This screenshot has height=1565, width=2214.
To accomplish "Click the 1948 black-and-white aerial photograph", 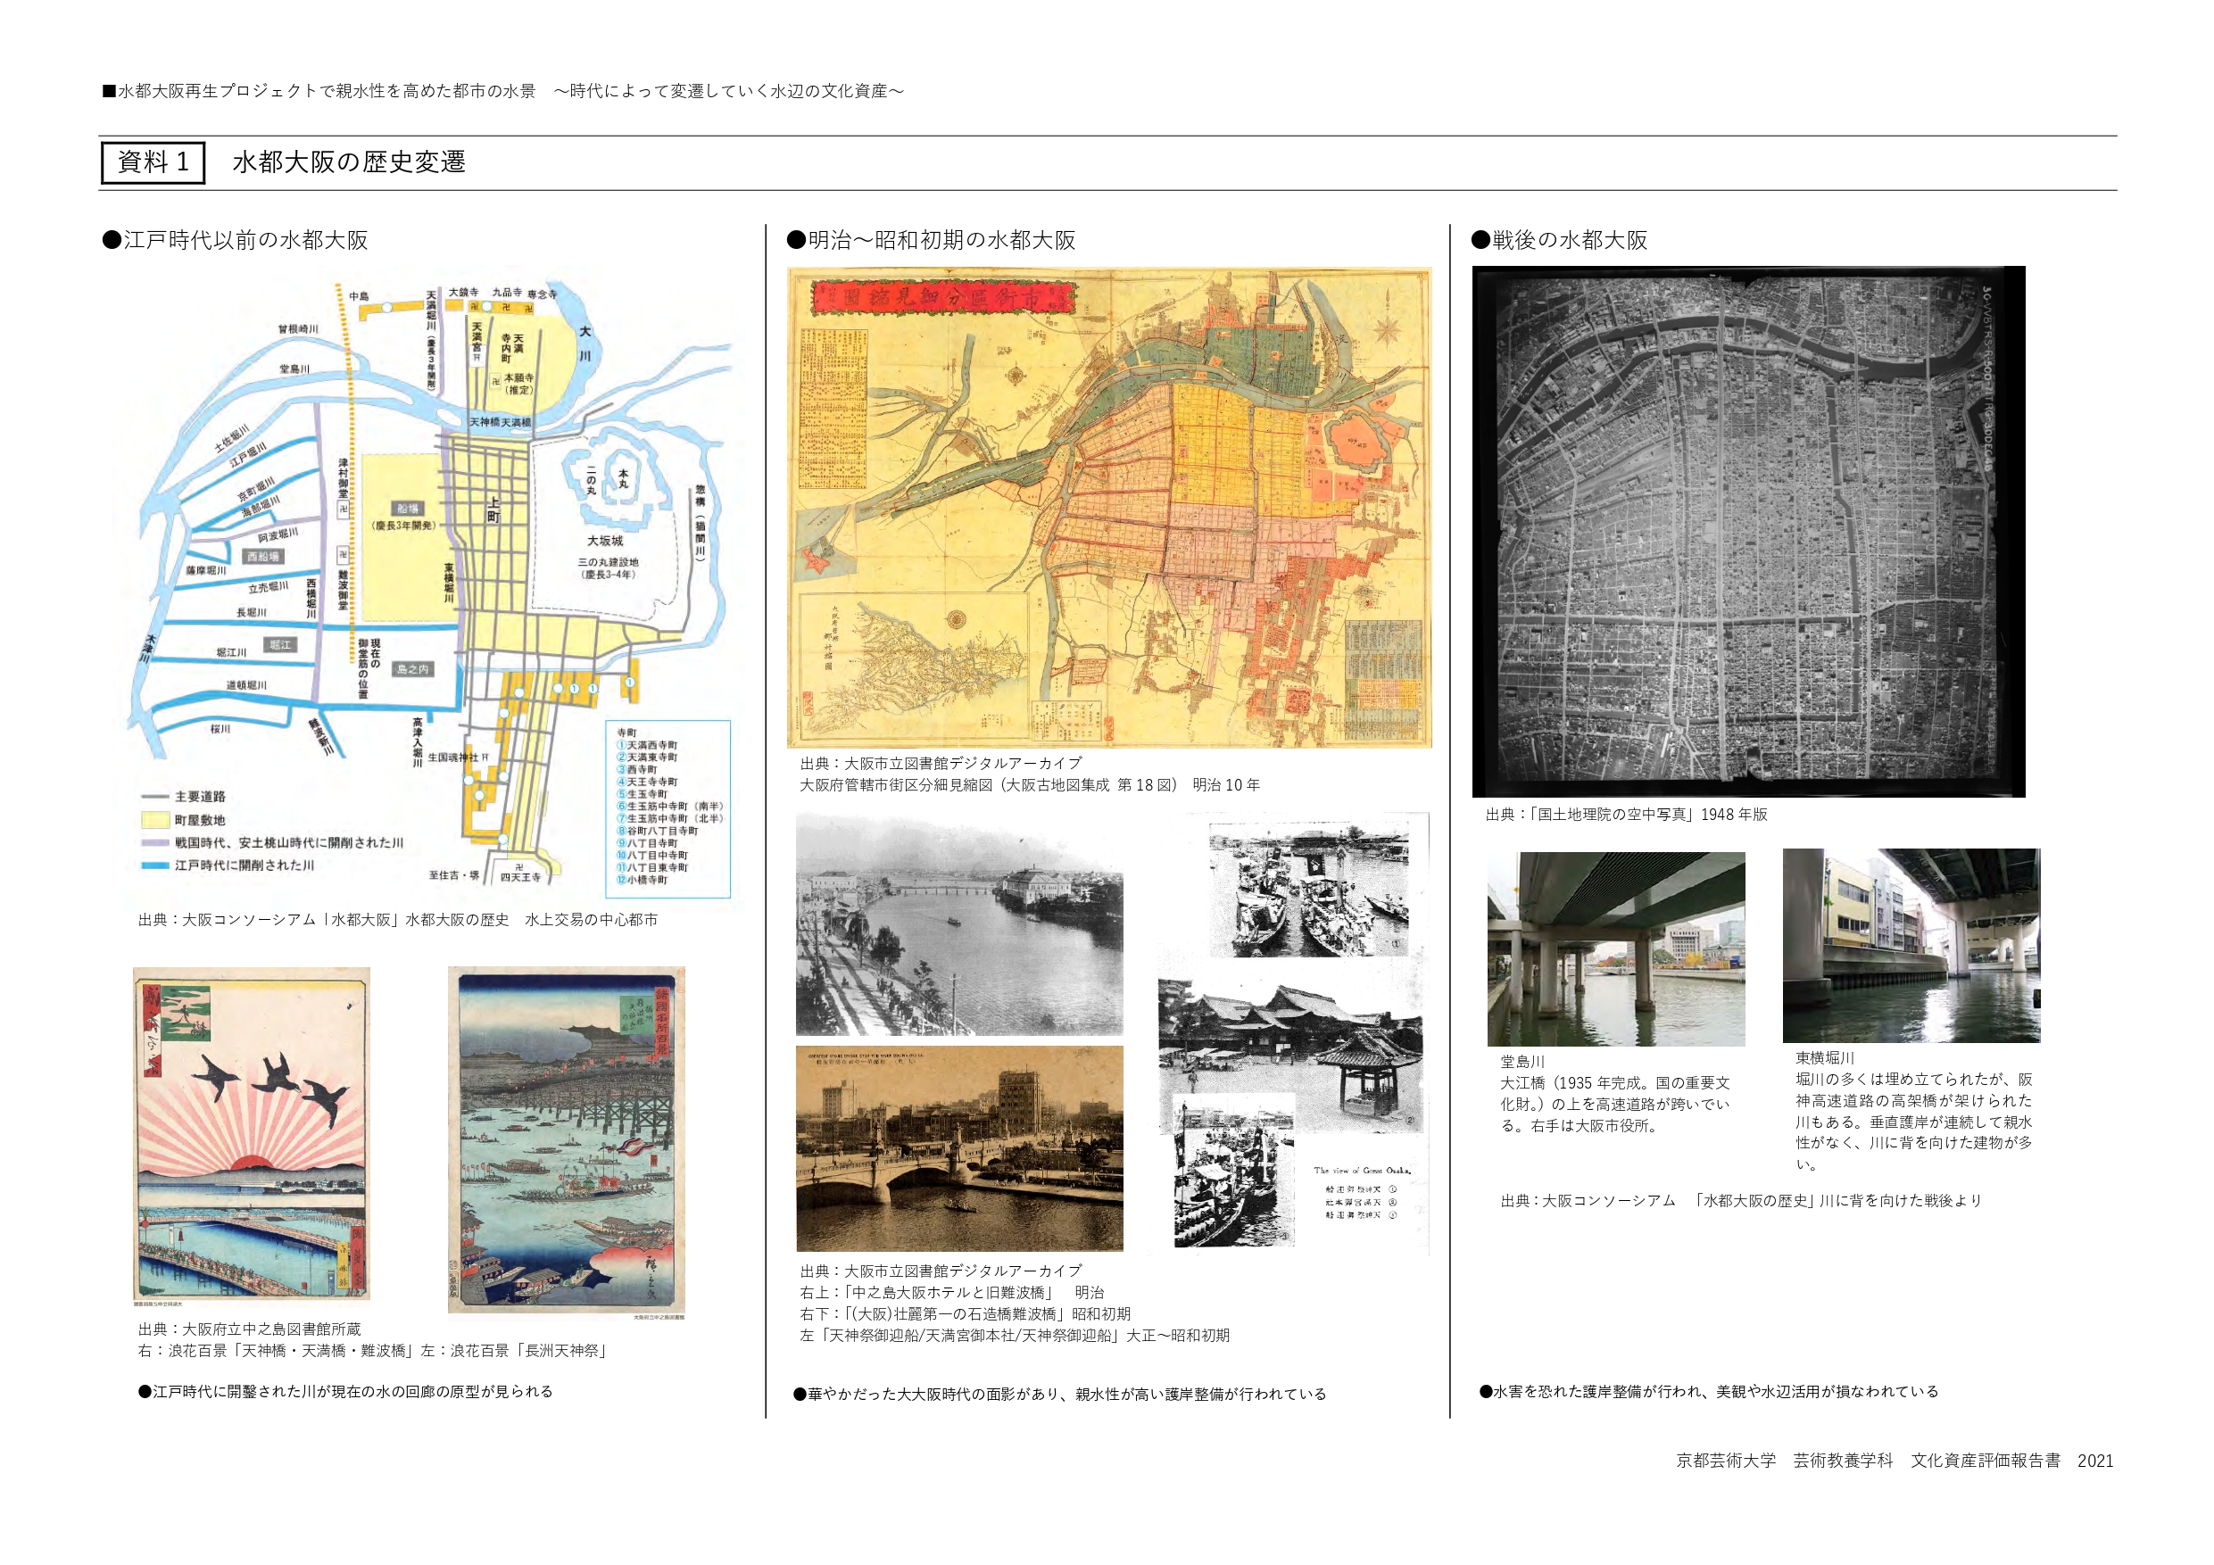I will pyautogui.click(x=1747, y=531).
